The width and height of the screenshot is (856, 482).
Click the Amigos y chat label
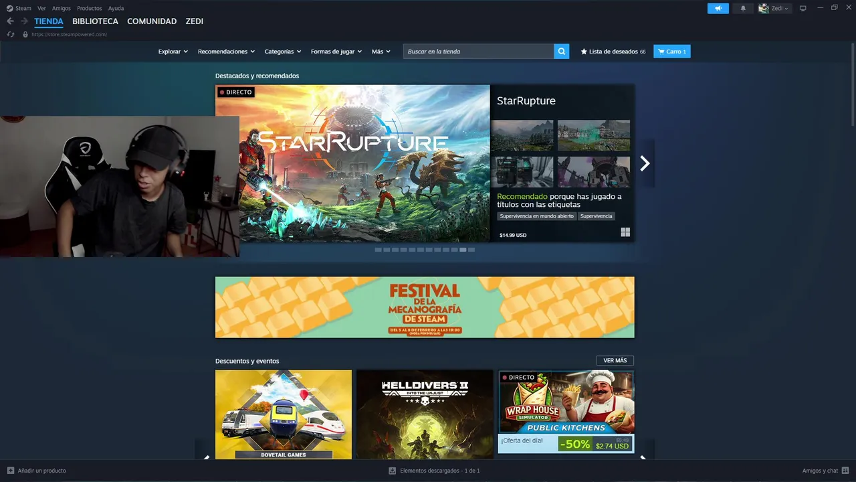click(x=820, y=471)
